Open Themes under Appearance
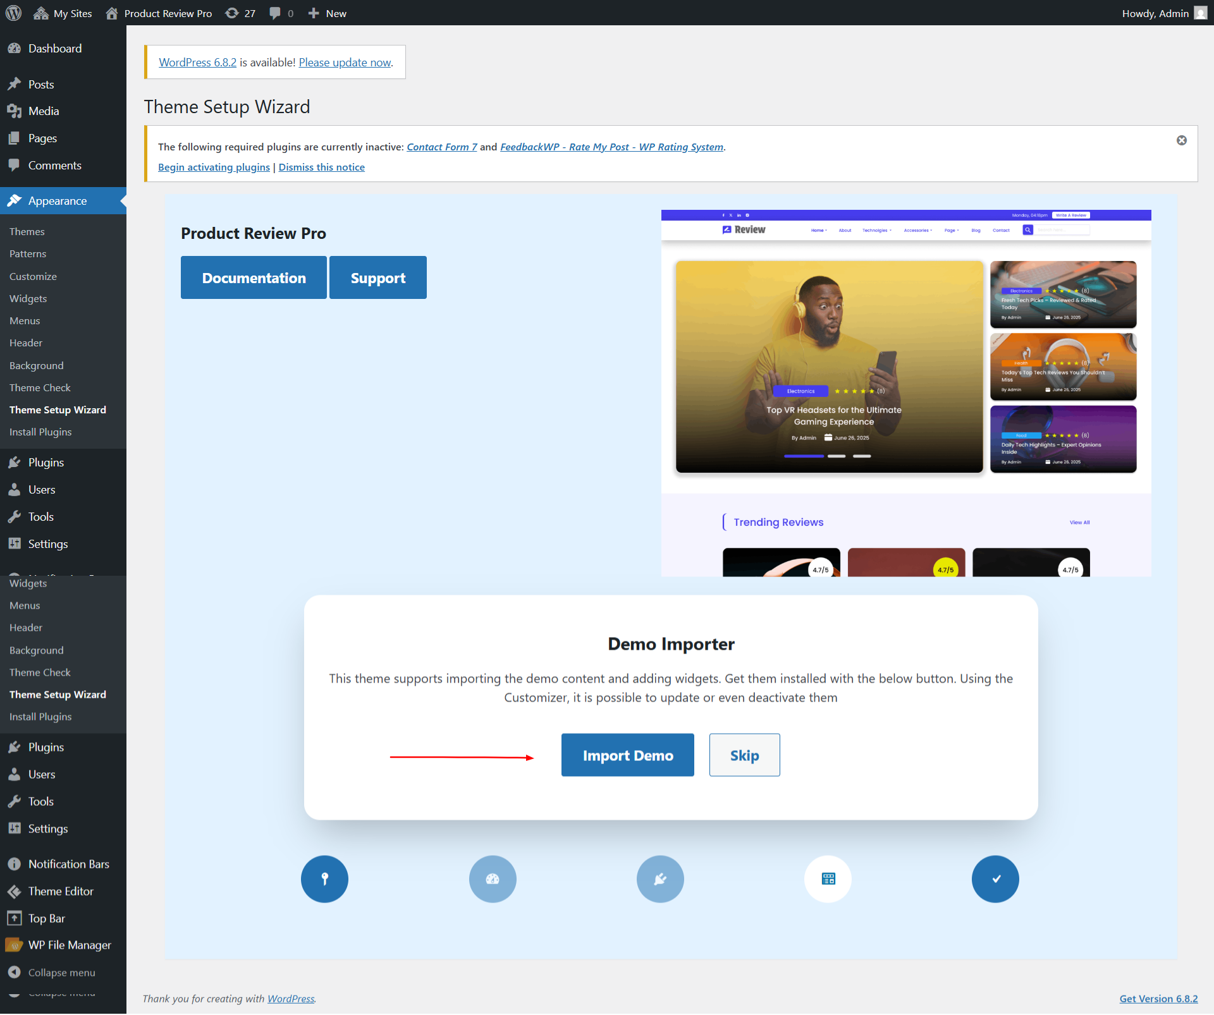 click(27, 231)
